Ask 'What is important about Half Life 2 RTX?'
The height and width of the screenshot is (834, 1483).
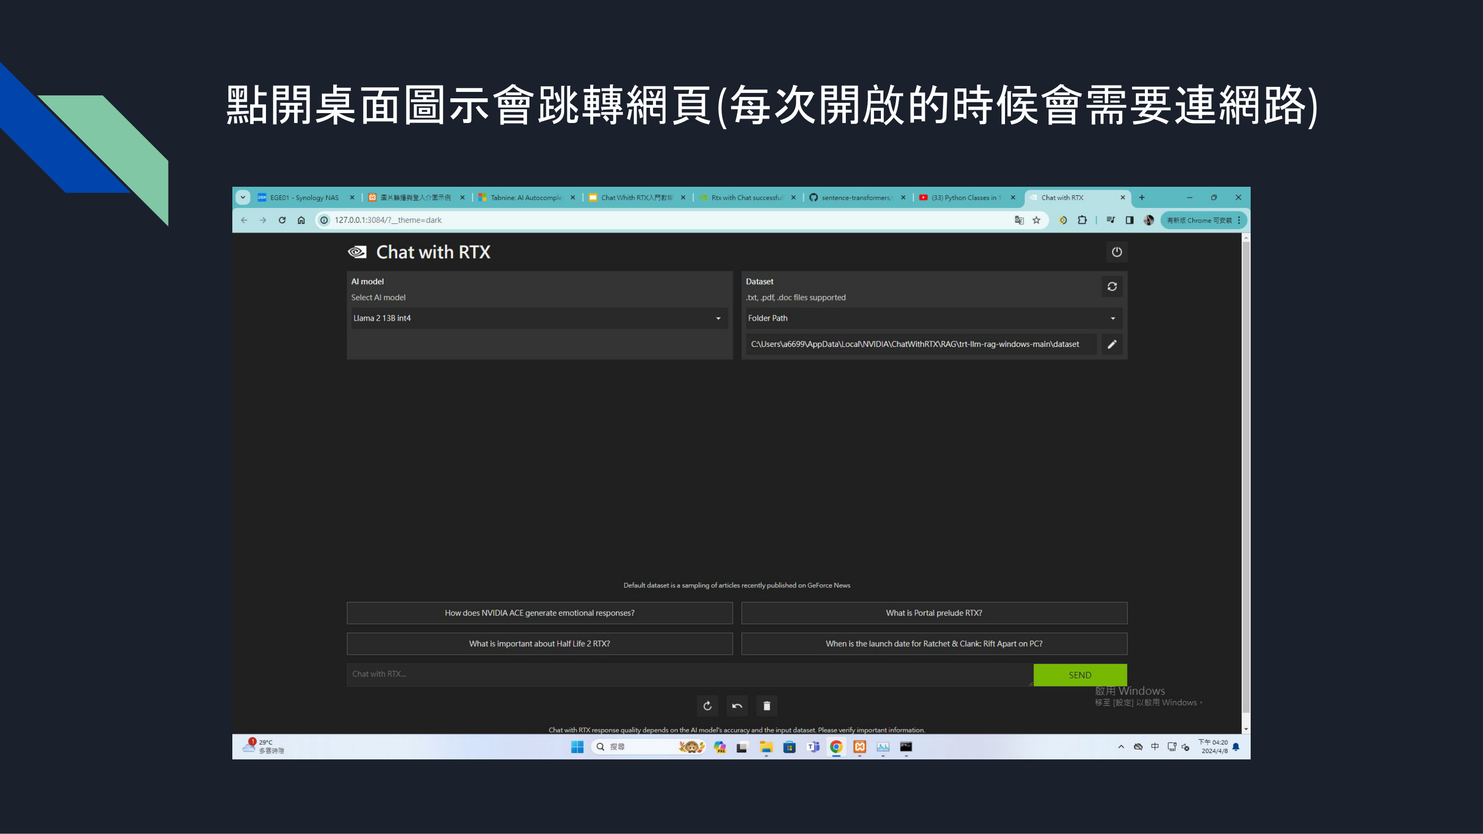pyautogui.click(x=539, y=643)
